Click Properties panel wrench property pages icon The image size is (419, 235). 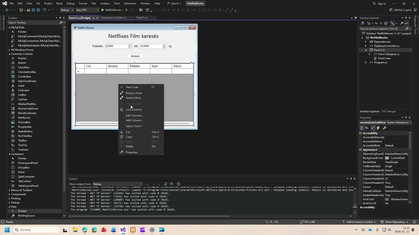(x=384, y=128)
